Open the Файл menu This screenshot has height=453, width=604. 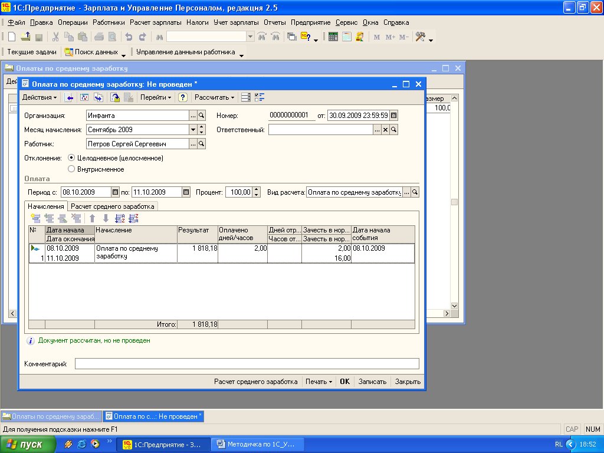[17, 22]
